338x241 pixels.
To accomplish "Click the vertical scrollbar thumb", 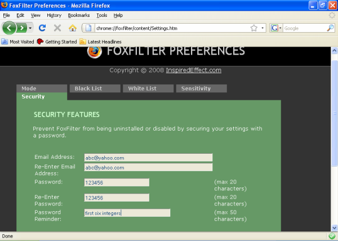I will click(334, 113).
